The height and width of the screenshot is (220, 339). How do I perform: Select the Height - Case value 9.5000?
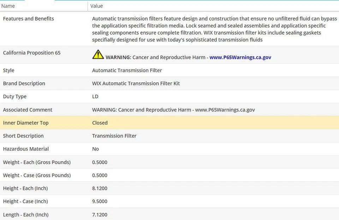click(100, 202)
